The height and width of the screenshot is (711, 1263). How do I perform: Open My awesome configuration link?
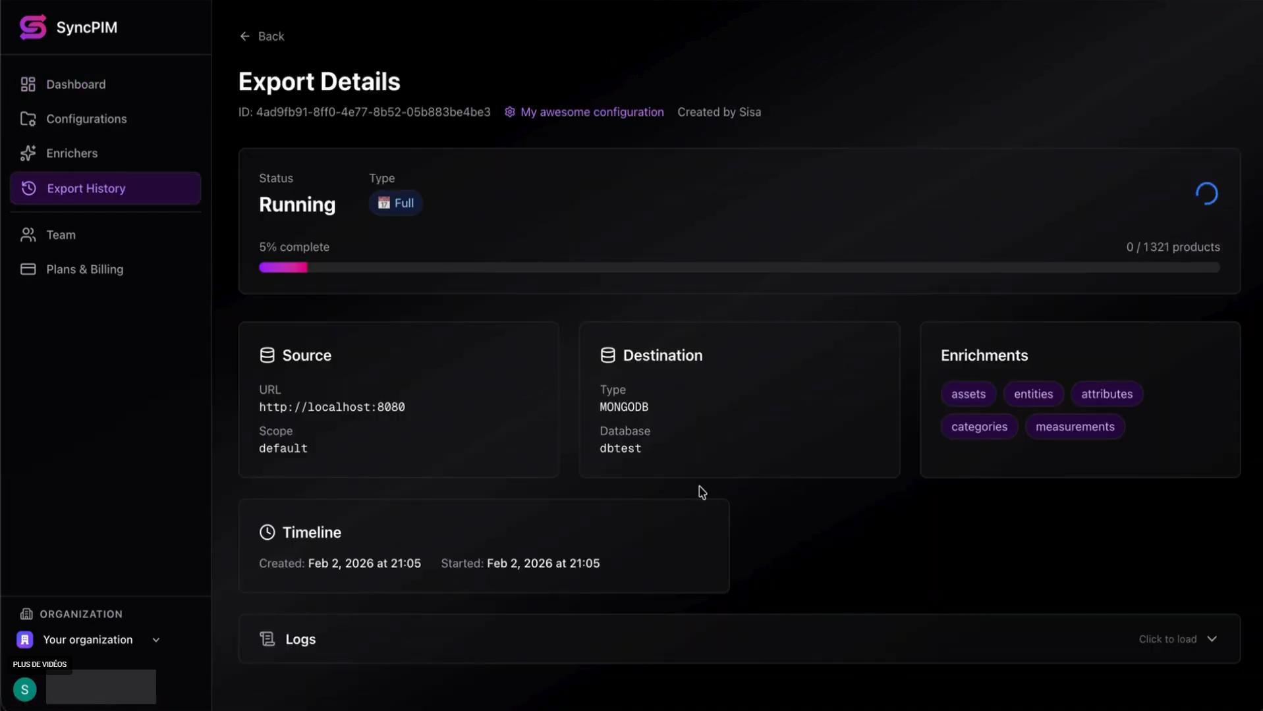pos(592,112)
